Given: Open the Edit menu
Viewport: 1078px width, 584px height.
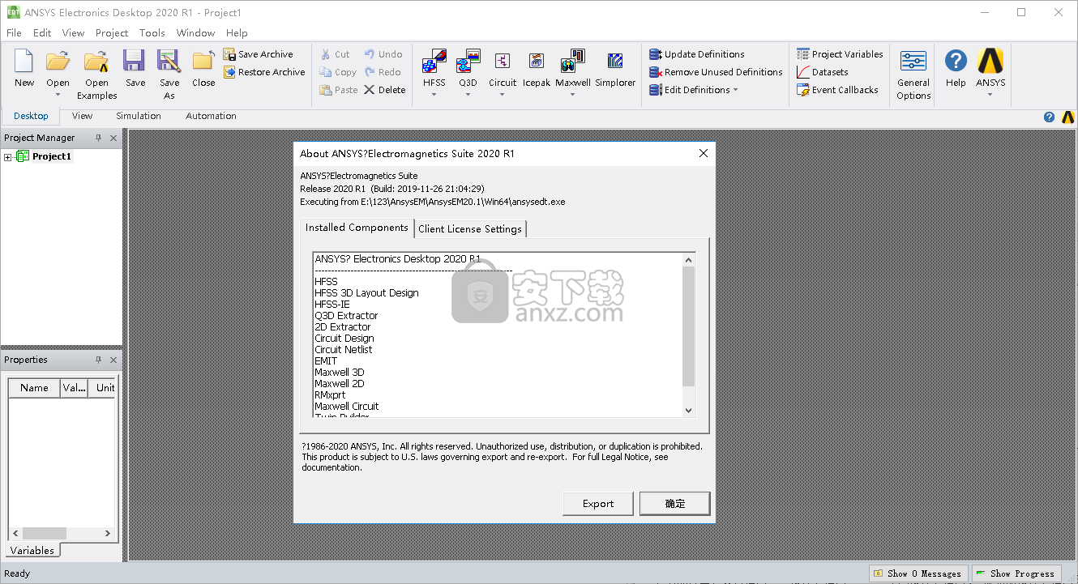Looking at the screenshot, I should pos(42,33).
